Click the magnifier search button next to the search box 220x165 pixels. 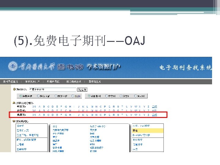[x=82, y=90]
